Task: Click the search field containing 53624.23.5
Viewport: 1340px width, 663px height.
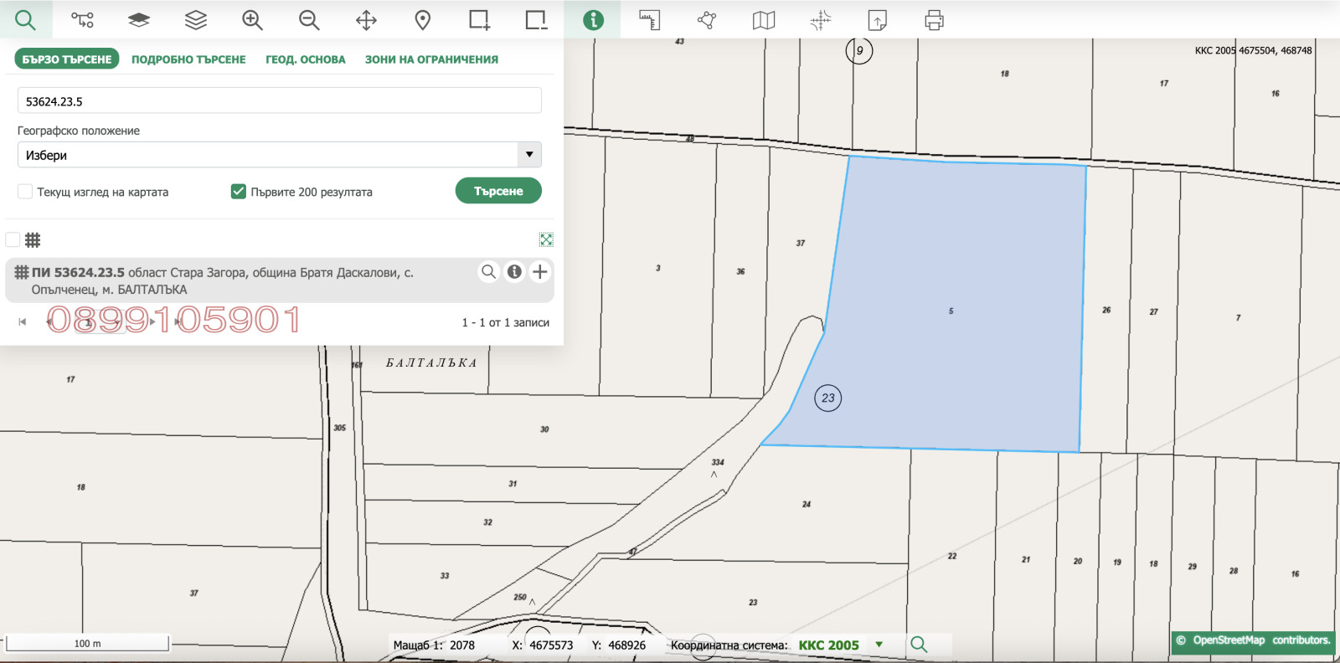Action: [x=279, y=101]
